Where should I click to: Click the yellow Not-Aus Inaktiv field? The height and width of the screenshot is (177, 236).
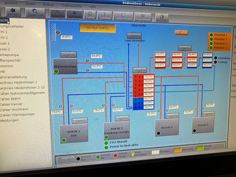pyautogui.click(x=98, y=28)
